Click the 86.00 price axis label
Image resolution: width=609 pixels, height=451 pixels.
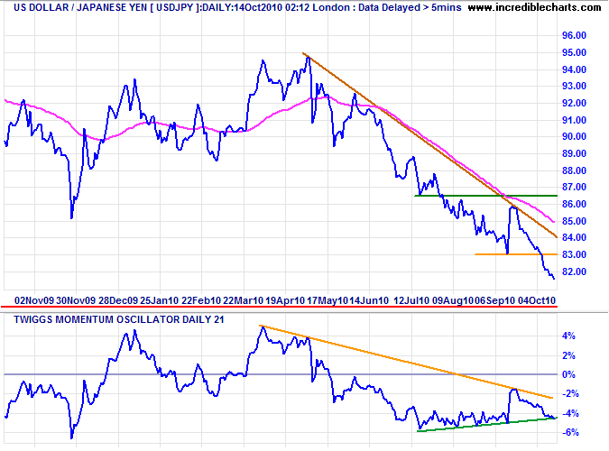[x=574, y=204]
